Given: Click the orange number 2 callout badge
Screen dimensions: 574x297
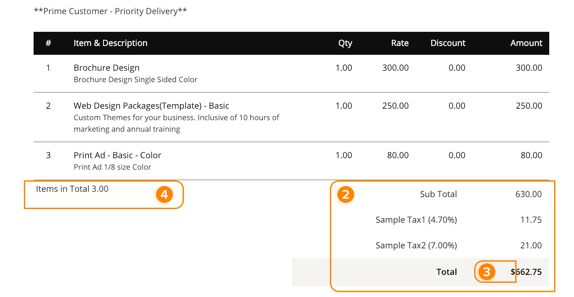Looking at the screenshot, I should click(346, 195).
